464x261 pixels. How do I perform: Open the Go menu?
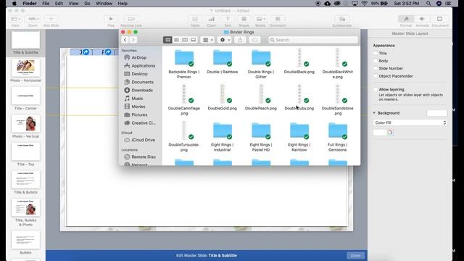point(87,4)
